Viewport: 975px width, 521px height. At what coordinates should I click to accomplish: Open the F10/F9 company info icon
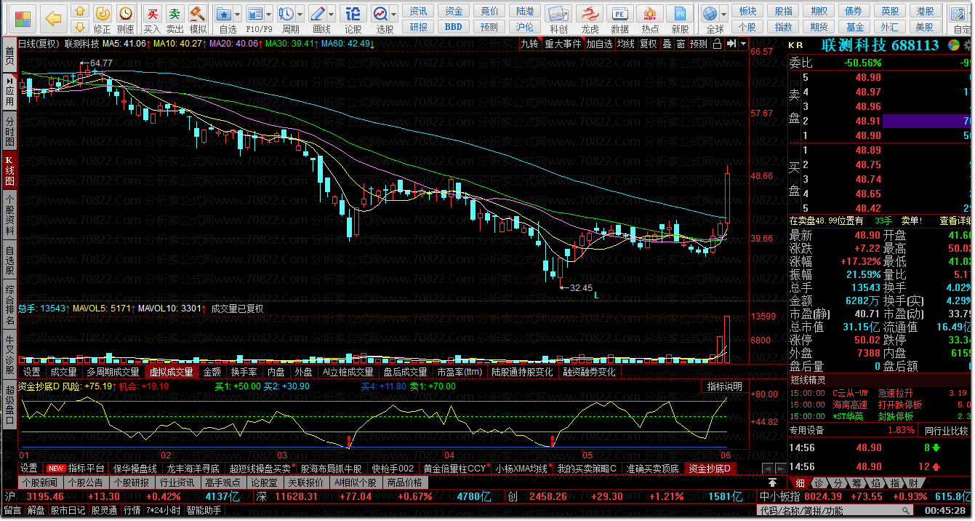[255, 13]
